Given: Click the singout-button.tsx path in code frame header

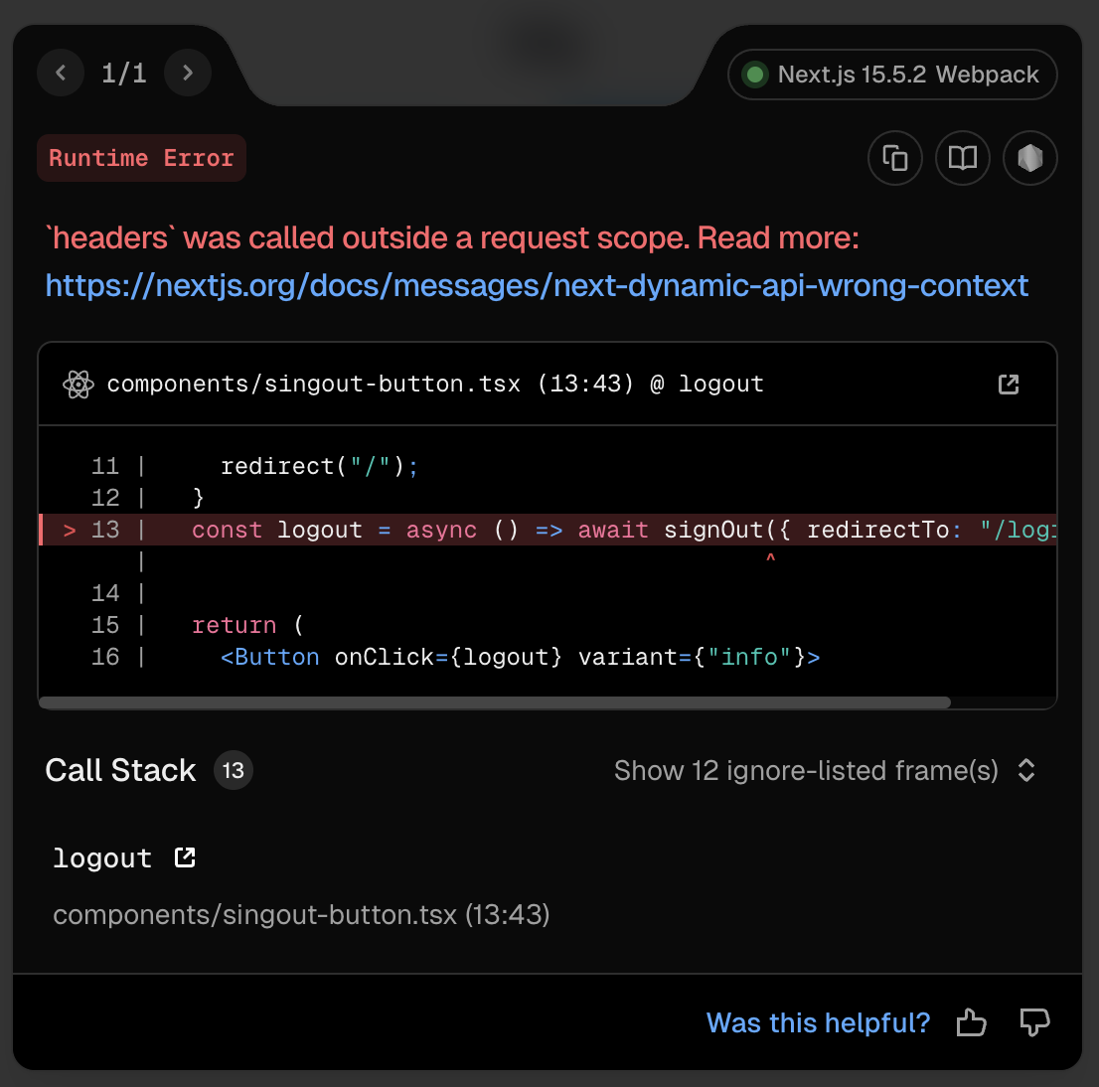Looking at the screenshot, I should pos(313,385).
